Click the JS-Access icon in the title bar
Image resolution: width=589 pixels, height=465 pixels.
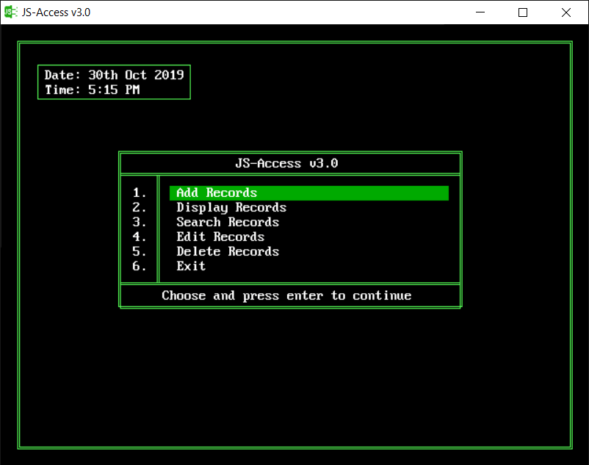coord(10,12)
